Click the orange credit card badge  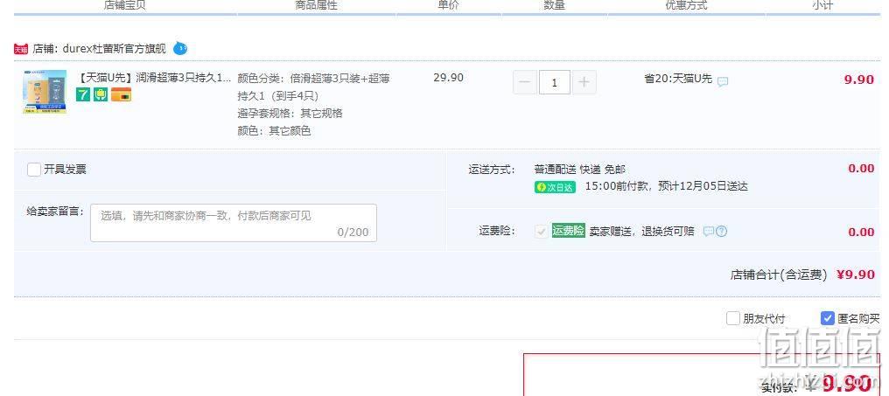(x=121, y=94)
